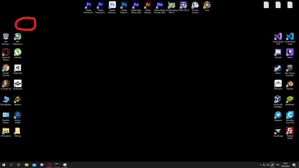Click the taskbar search magnifier
The height and width of the screenshot is (168, 299).
point(11,165)
